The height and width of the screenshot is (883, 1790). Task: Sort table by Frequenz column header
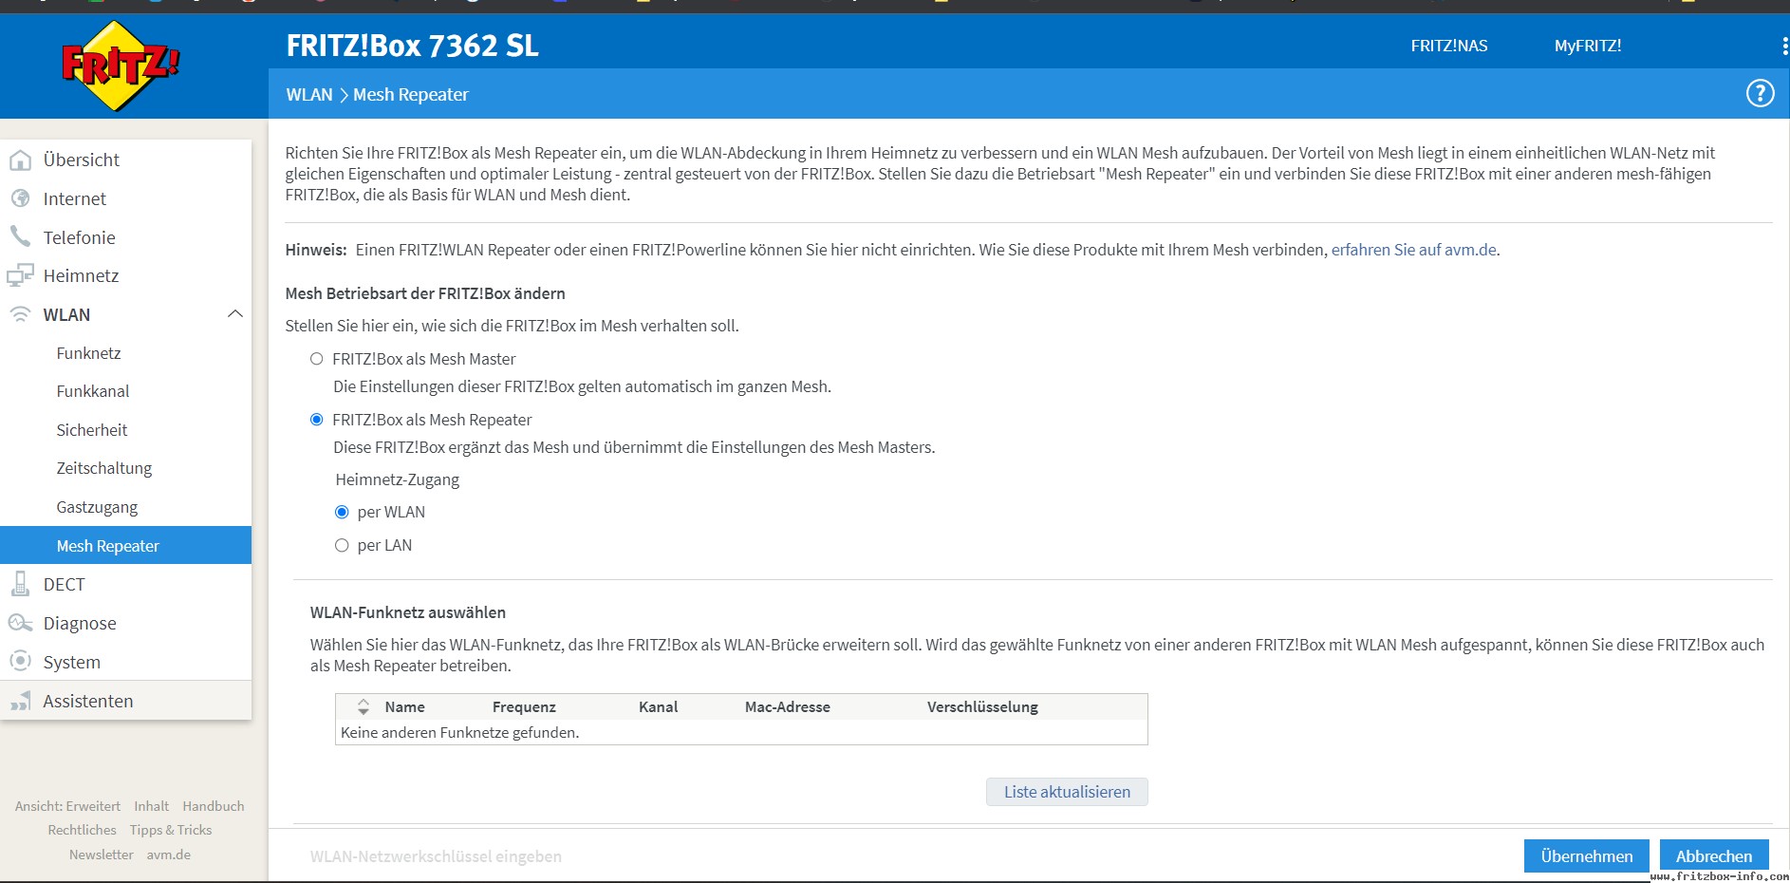[x=524, y=706]
